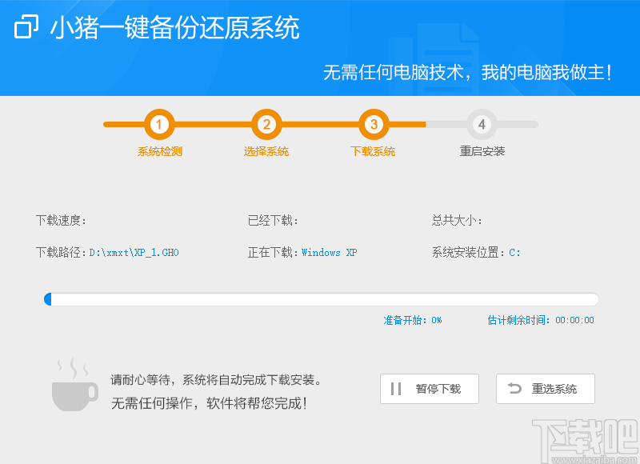
Task: Select the step 3 circle for 下载系统
Action: pyautogui.click(x=372, y=125)
